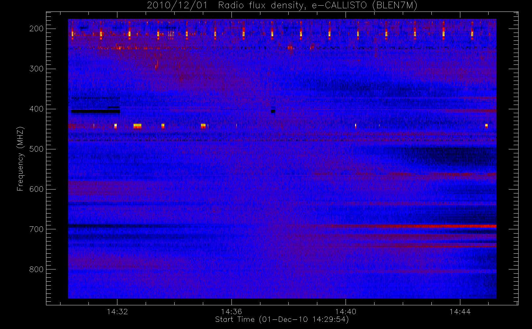Click the 14:36 time tick label
Image resolution: width=532 pixels, height=329 pixels.
pyautogui.click(x=231, y=312)
